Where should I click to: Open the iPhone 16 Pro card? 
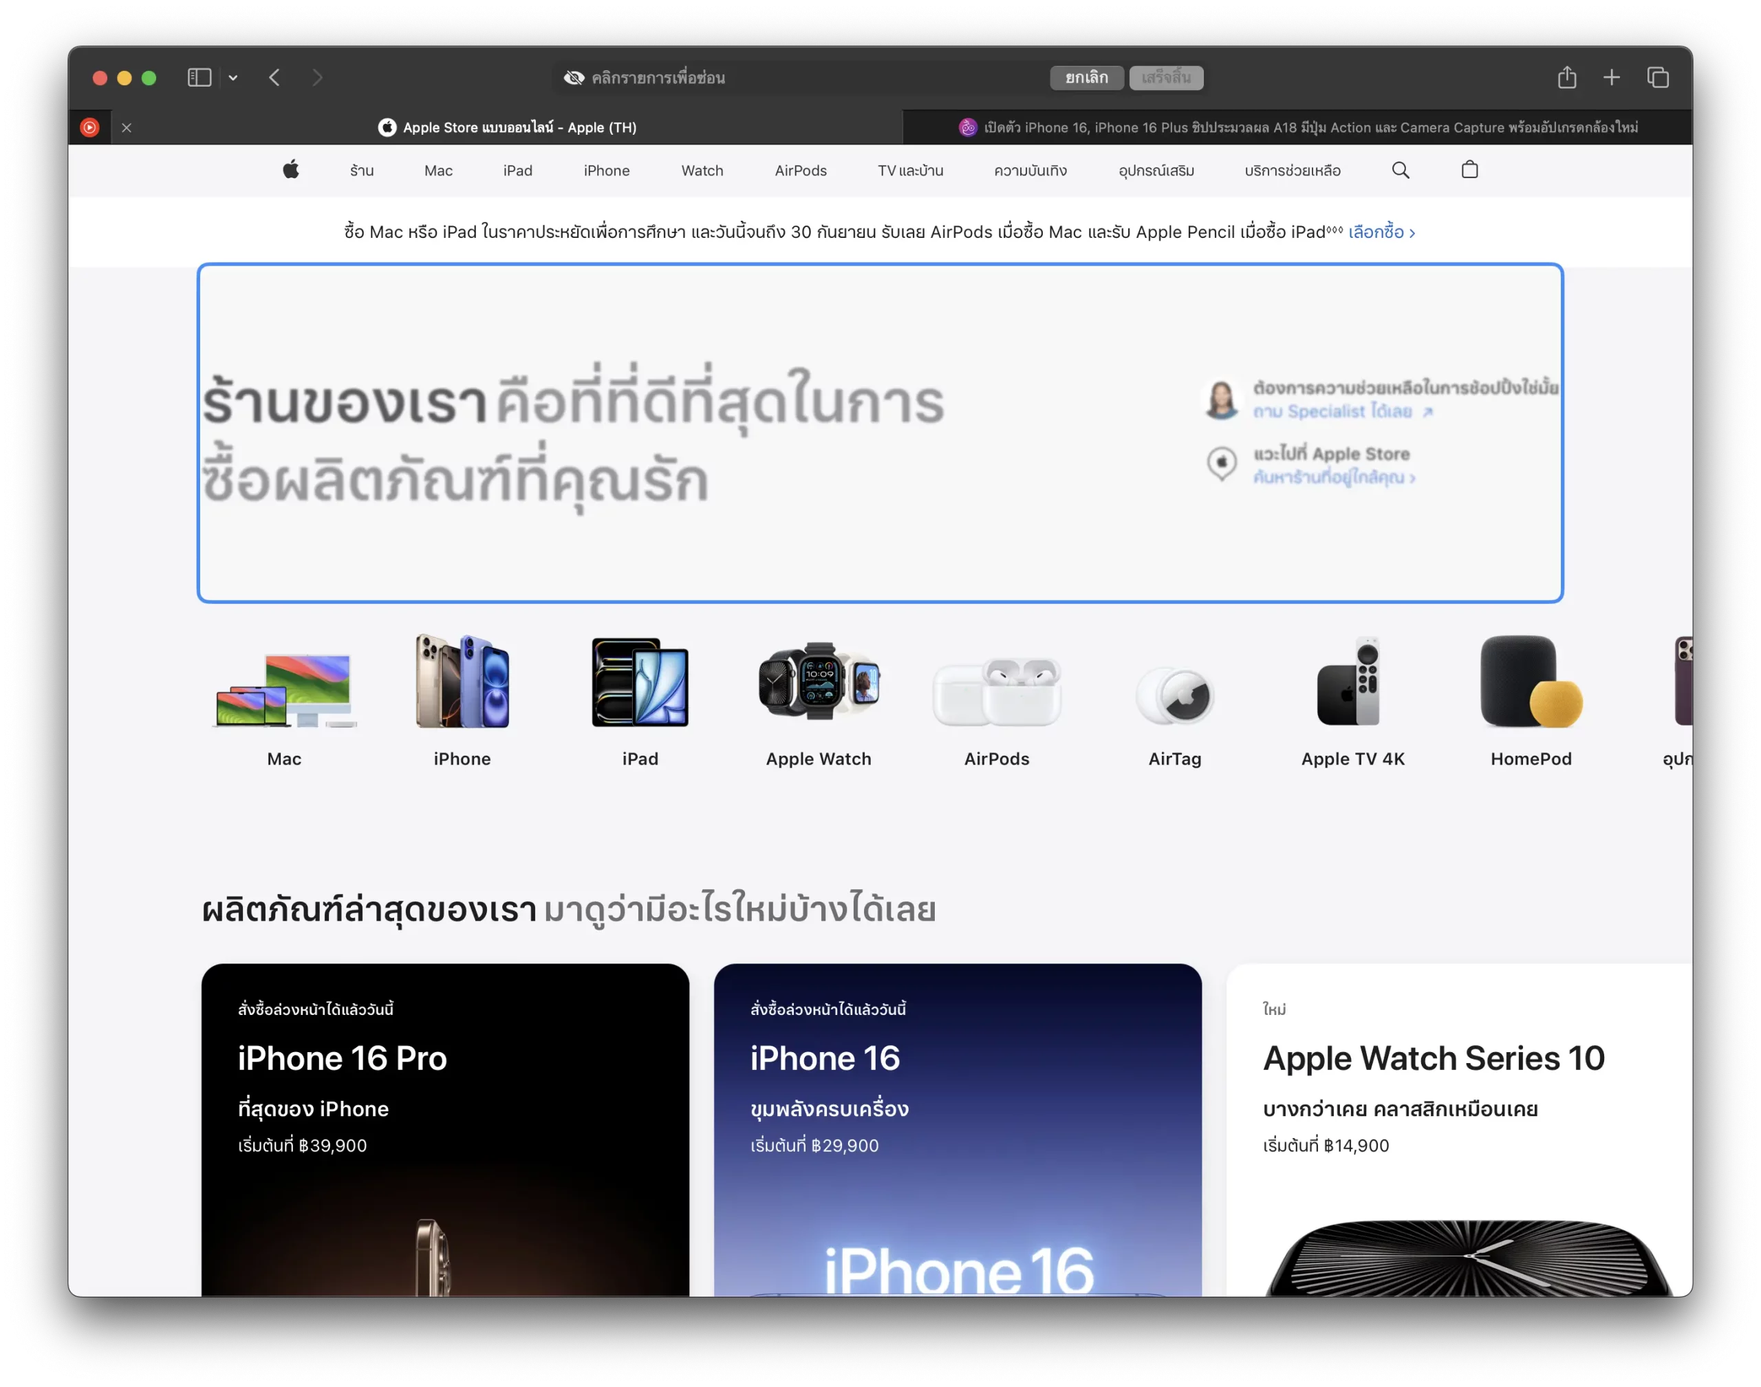[x=445, y=1128]
